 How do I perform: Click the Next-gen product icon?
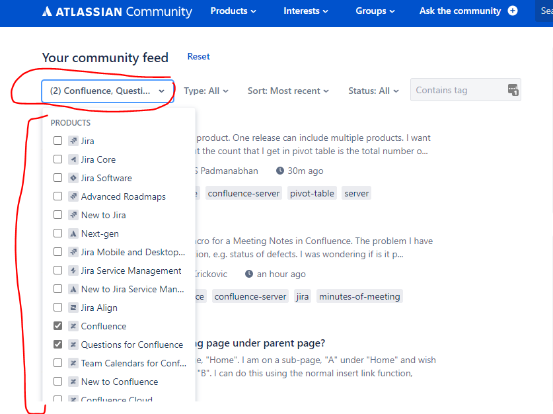tap(73, 233)
